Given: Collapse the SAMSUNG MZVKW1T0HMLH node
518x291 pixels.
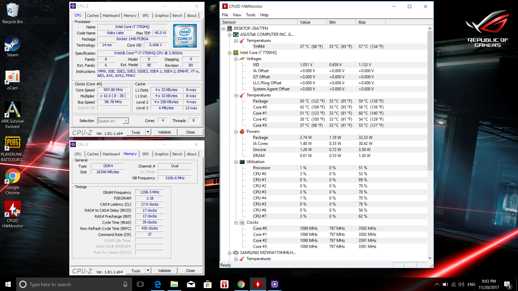Looking at the screenshot, I should [230, 253].
